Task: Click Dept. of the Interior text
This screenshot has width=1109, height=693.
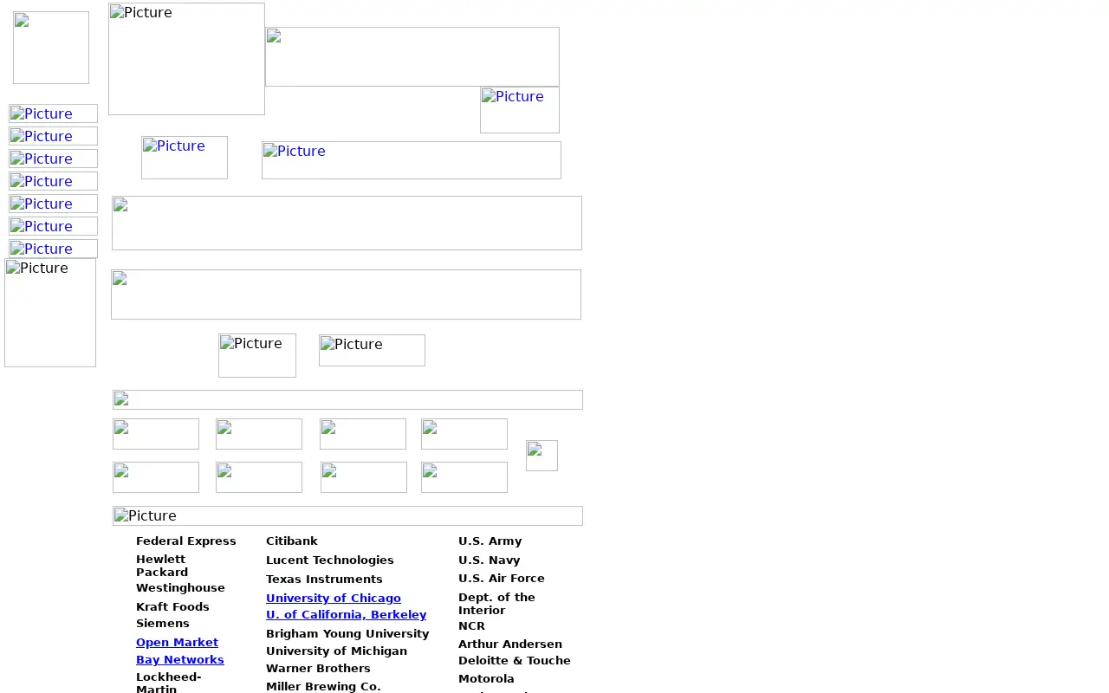Action: 496,604
